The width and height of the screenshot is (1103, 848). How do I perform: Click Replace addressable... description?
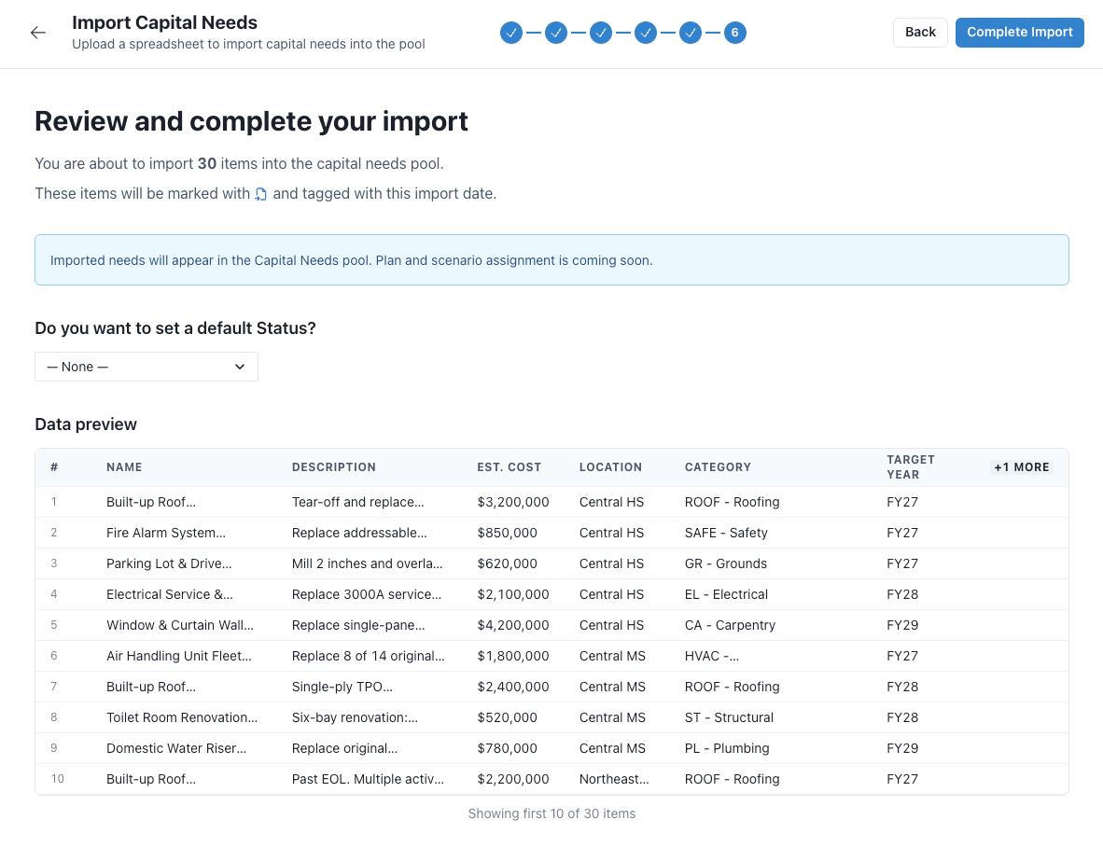click(x=359, y=533)
